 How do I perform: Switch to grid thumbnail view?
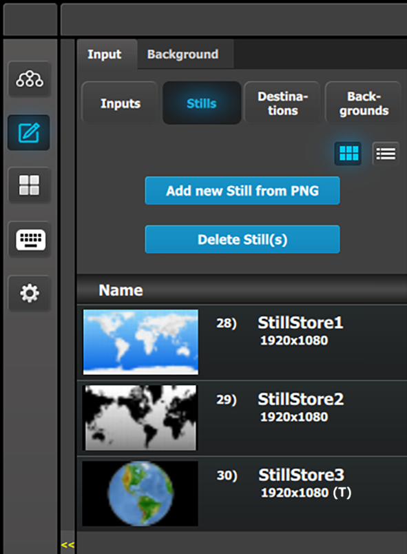click(x=348, y=154)
